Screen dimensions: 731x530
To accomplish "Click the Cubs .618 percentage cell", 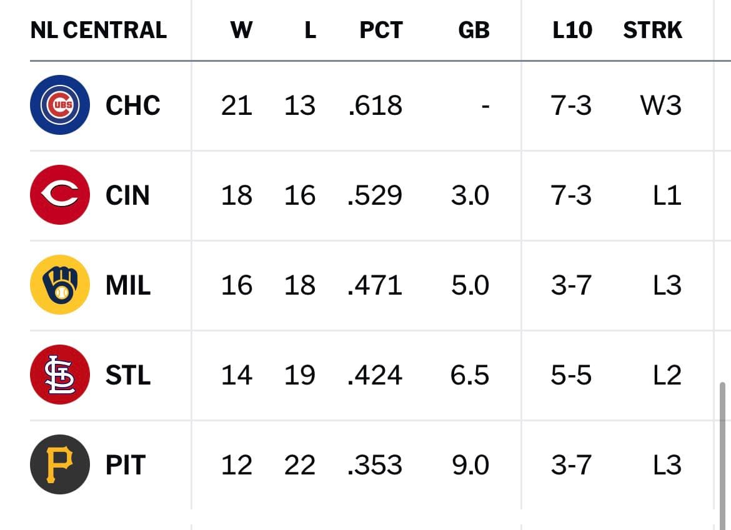I will 375,106.
